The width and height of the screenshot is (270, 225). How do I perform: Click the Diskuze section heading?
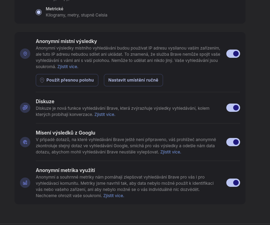(45, 101)
